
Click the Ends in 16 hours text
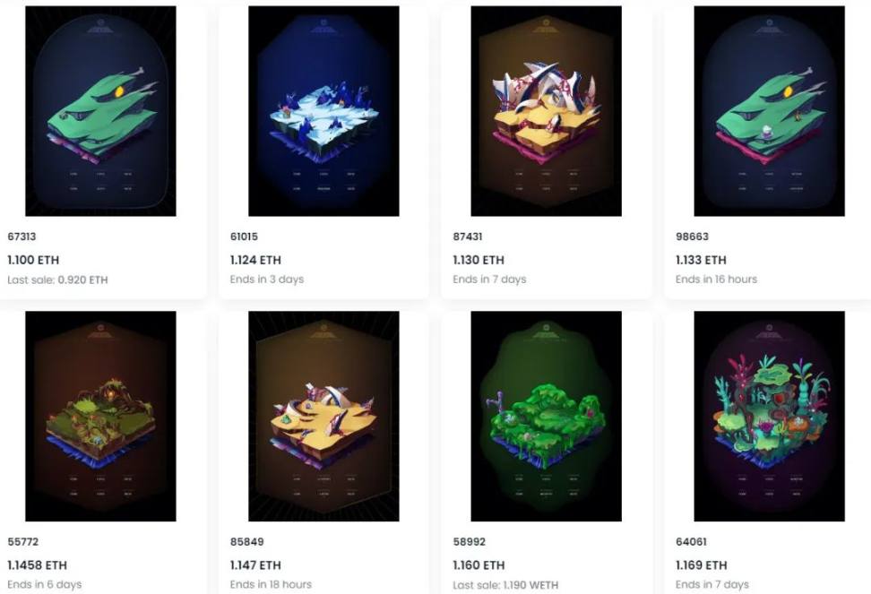pyautogui.click(x=716, y=280)
